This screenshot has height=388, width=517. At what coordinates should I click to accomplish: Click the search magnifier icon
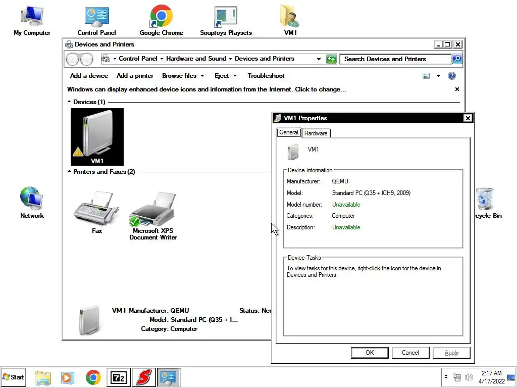coord(456,59)
